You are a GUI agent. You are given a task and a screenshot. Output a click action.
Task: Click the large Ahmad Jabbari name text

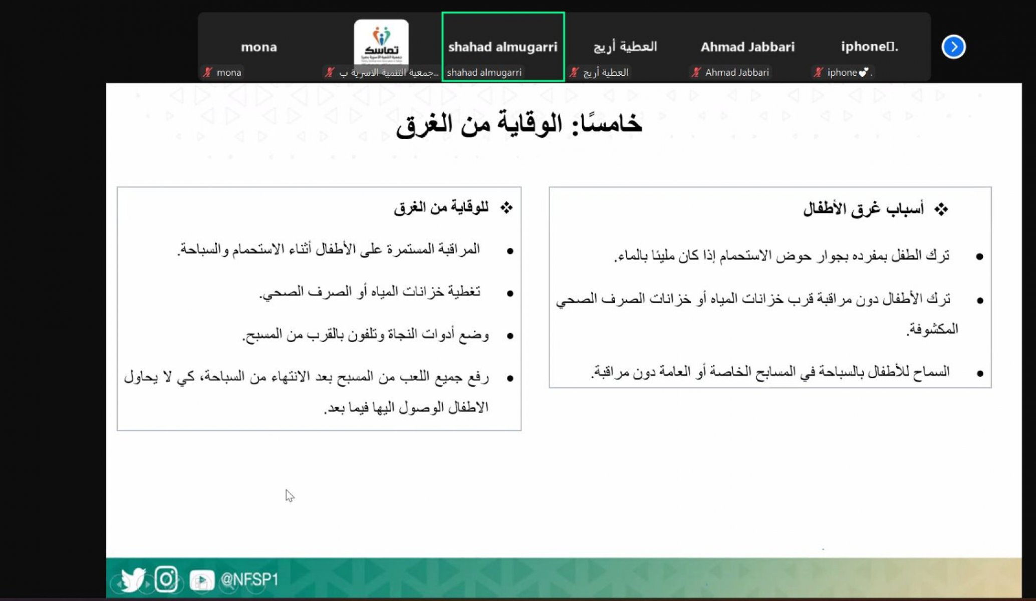747,47
